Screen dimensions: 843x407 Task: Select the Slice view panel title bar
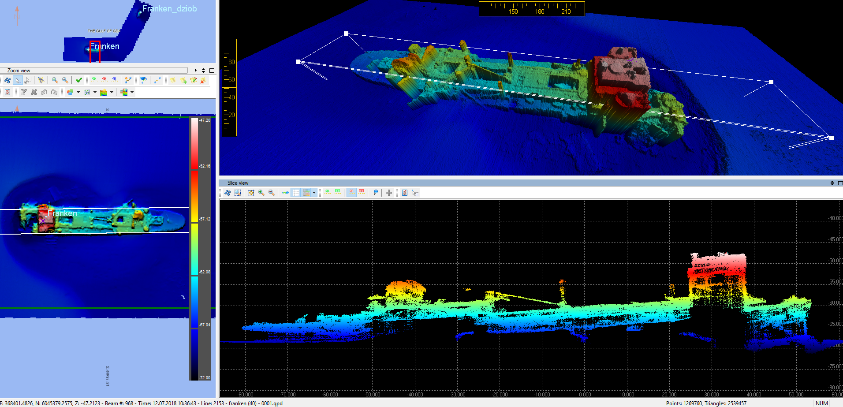click(238, 183)
